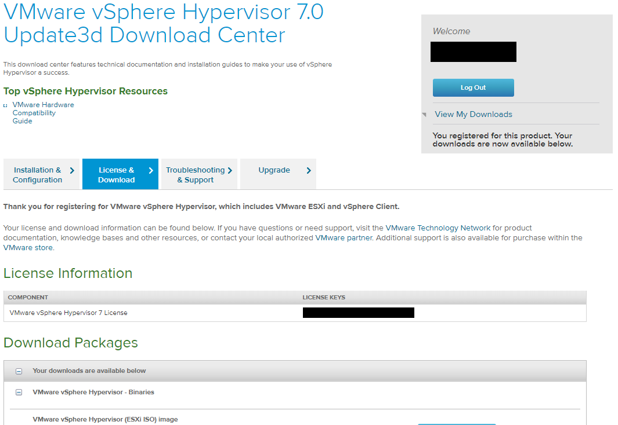Open the VMware partner link

(x=344, y=238)
